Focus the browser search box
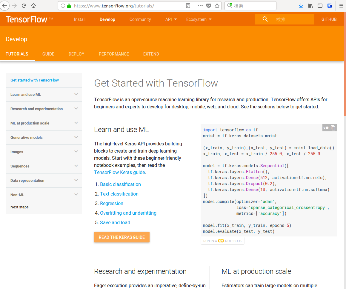This screenshot has height=289, width=346. click(x=250, y=6)
